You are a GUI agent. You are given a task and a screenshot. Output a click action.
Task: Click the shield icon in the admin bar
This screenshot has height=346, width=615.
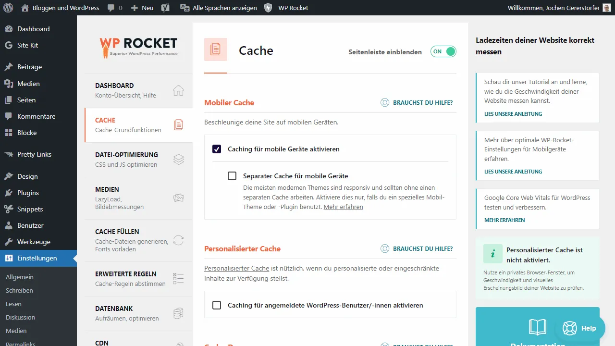[268, 8]
